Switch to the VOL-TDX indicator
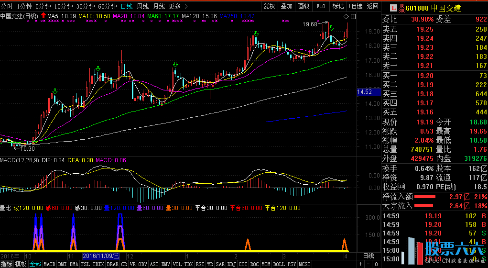This screenshot has height=268, width=488. point(183,264)
